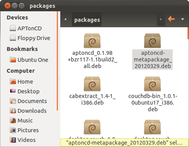This screenshot has height=147, width=189.
Task: Close the packages window
Action: [7, 6]
